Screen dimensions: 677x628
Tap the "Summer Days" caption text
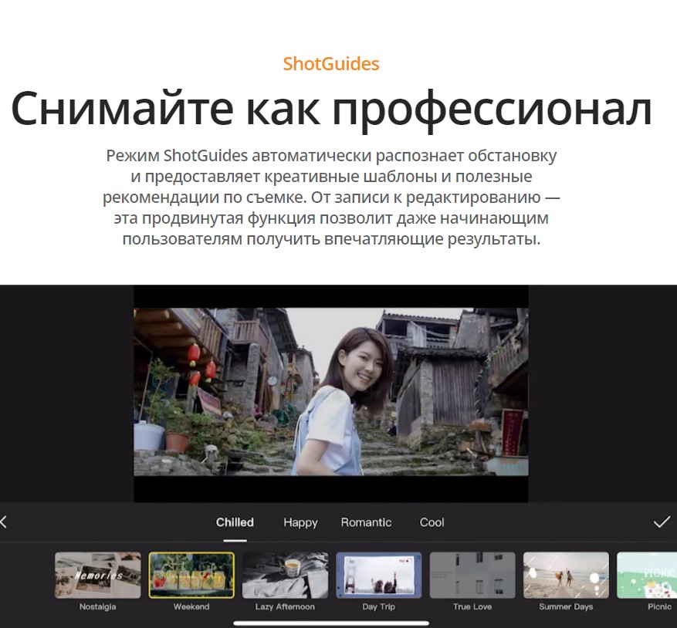tap(566, 607)
